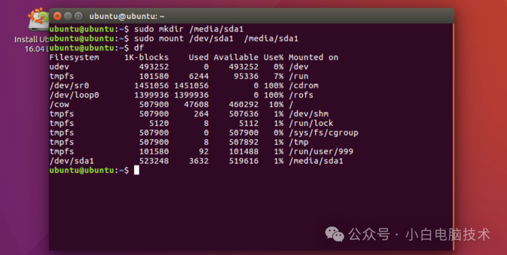The width and height of the screenshot is (507, 255).
Task: Click '/dev/sda1' in the Filesystem column
Action: pyautogui.click(x=71, y=161)
